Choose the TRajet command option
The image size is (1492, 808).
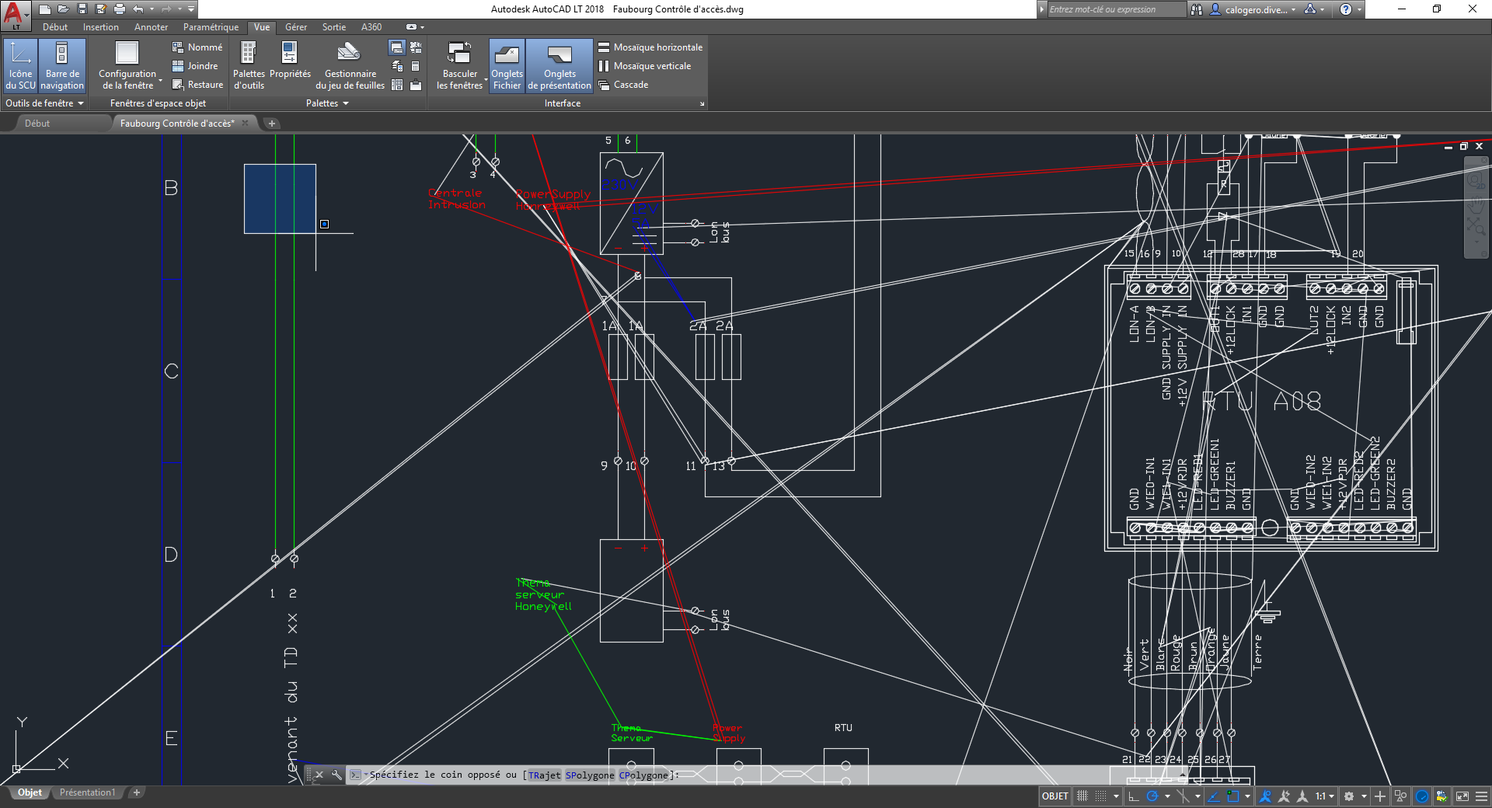(544, 775)
